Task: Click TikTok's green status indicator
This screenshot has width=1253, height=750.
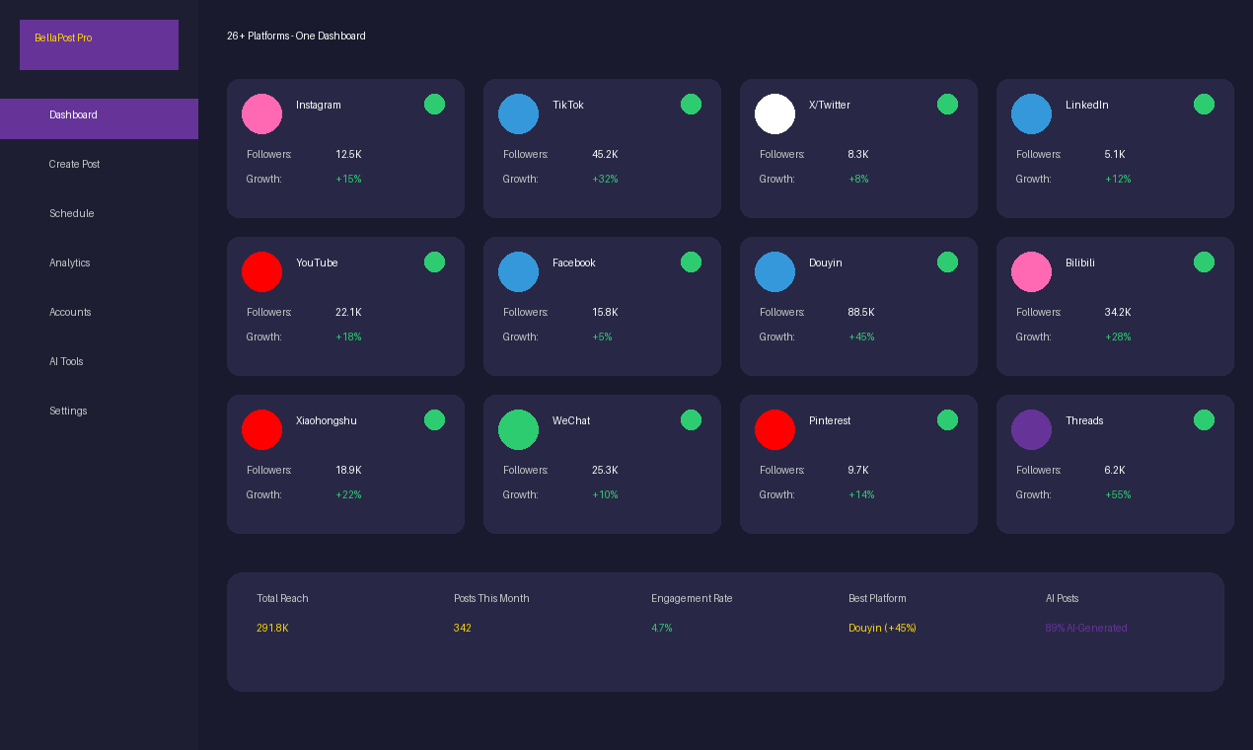Action: click(691, 104)
